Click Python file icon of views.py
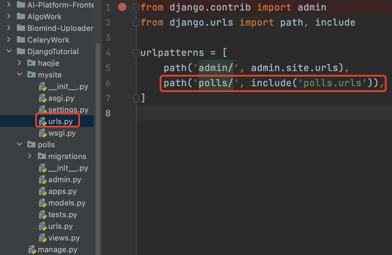Screen dimensions: 392x255 click(43, 238)
